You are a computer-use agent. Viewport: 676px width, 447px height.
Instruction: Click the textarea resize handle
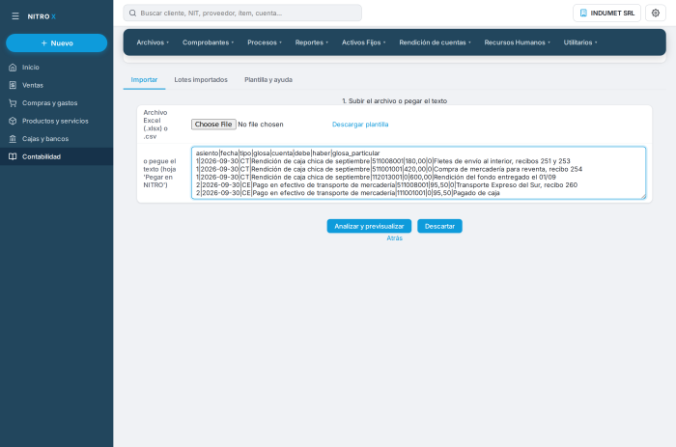(643, 196)
